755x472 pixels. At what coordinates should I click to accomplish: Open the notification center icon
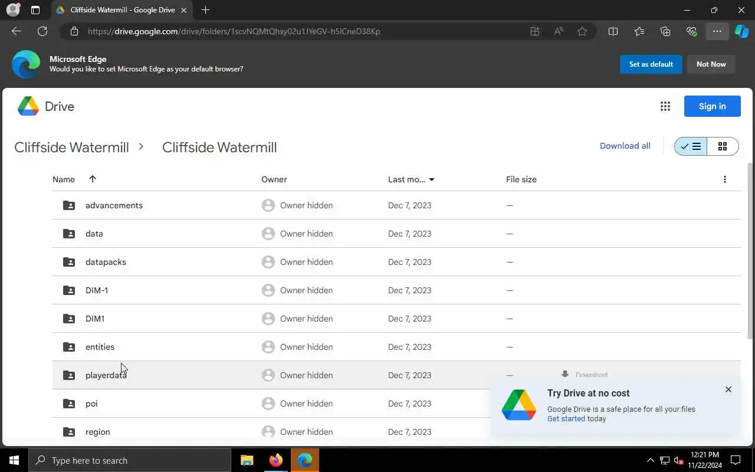[x=736, y=460]
